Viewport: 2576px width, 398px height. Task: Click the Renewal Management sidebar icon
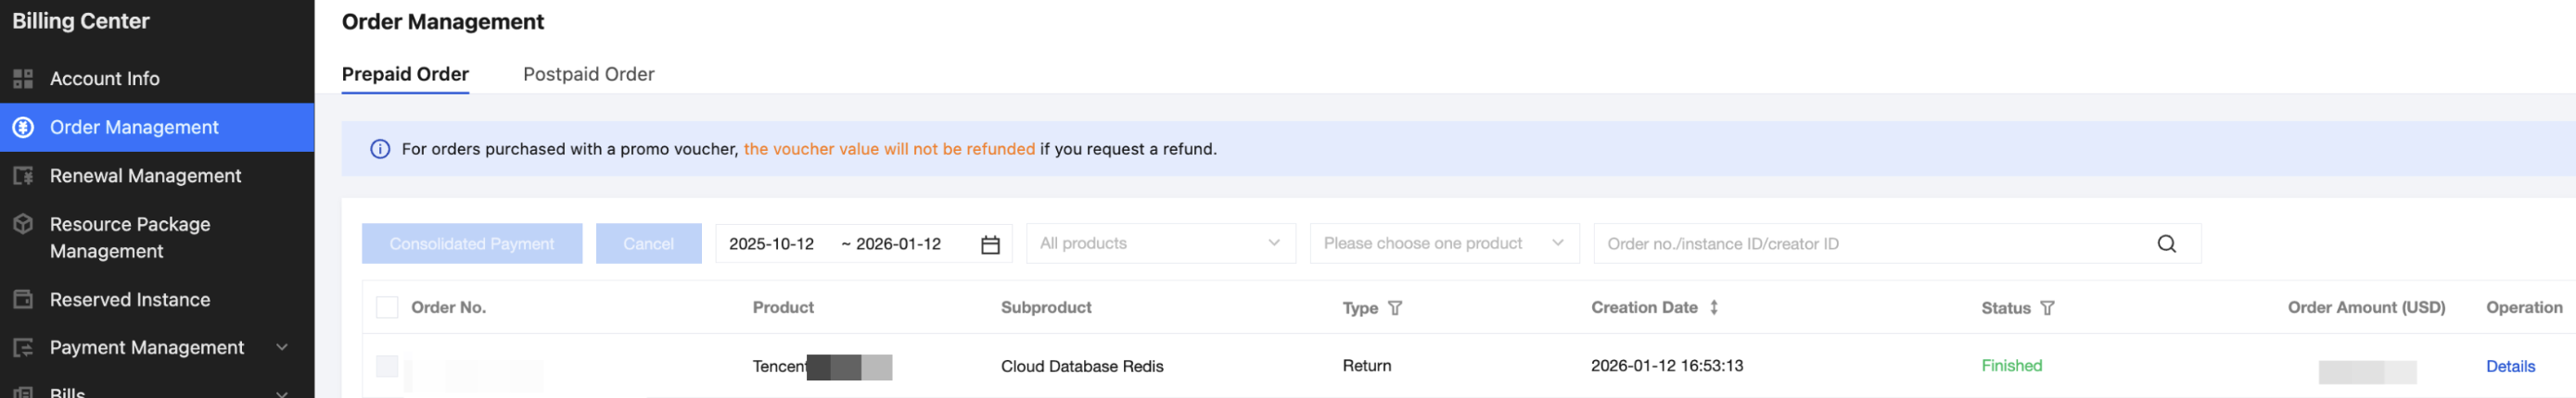point(23,177)
